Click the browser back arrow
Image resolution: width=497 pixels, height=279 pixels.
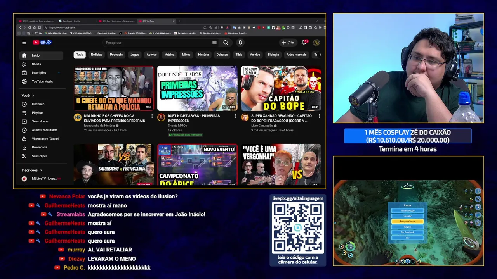[20, 28]
